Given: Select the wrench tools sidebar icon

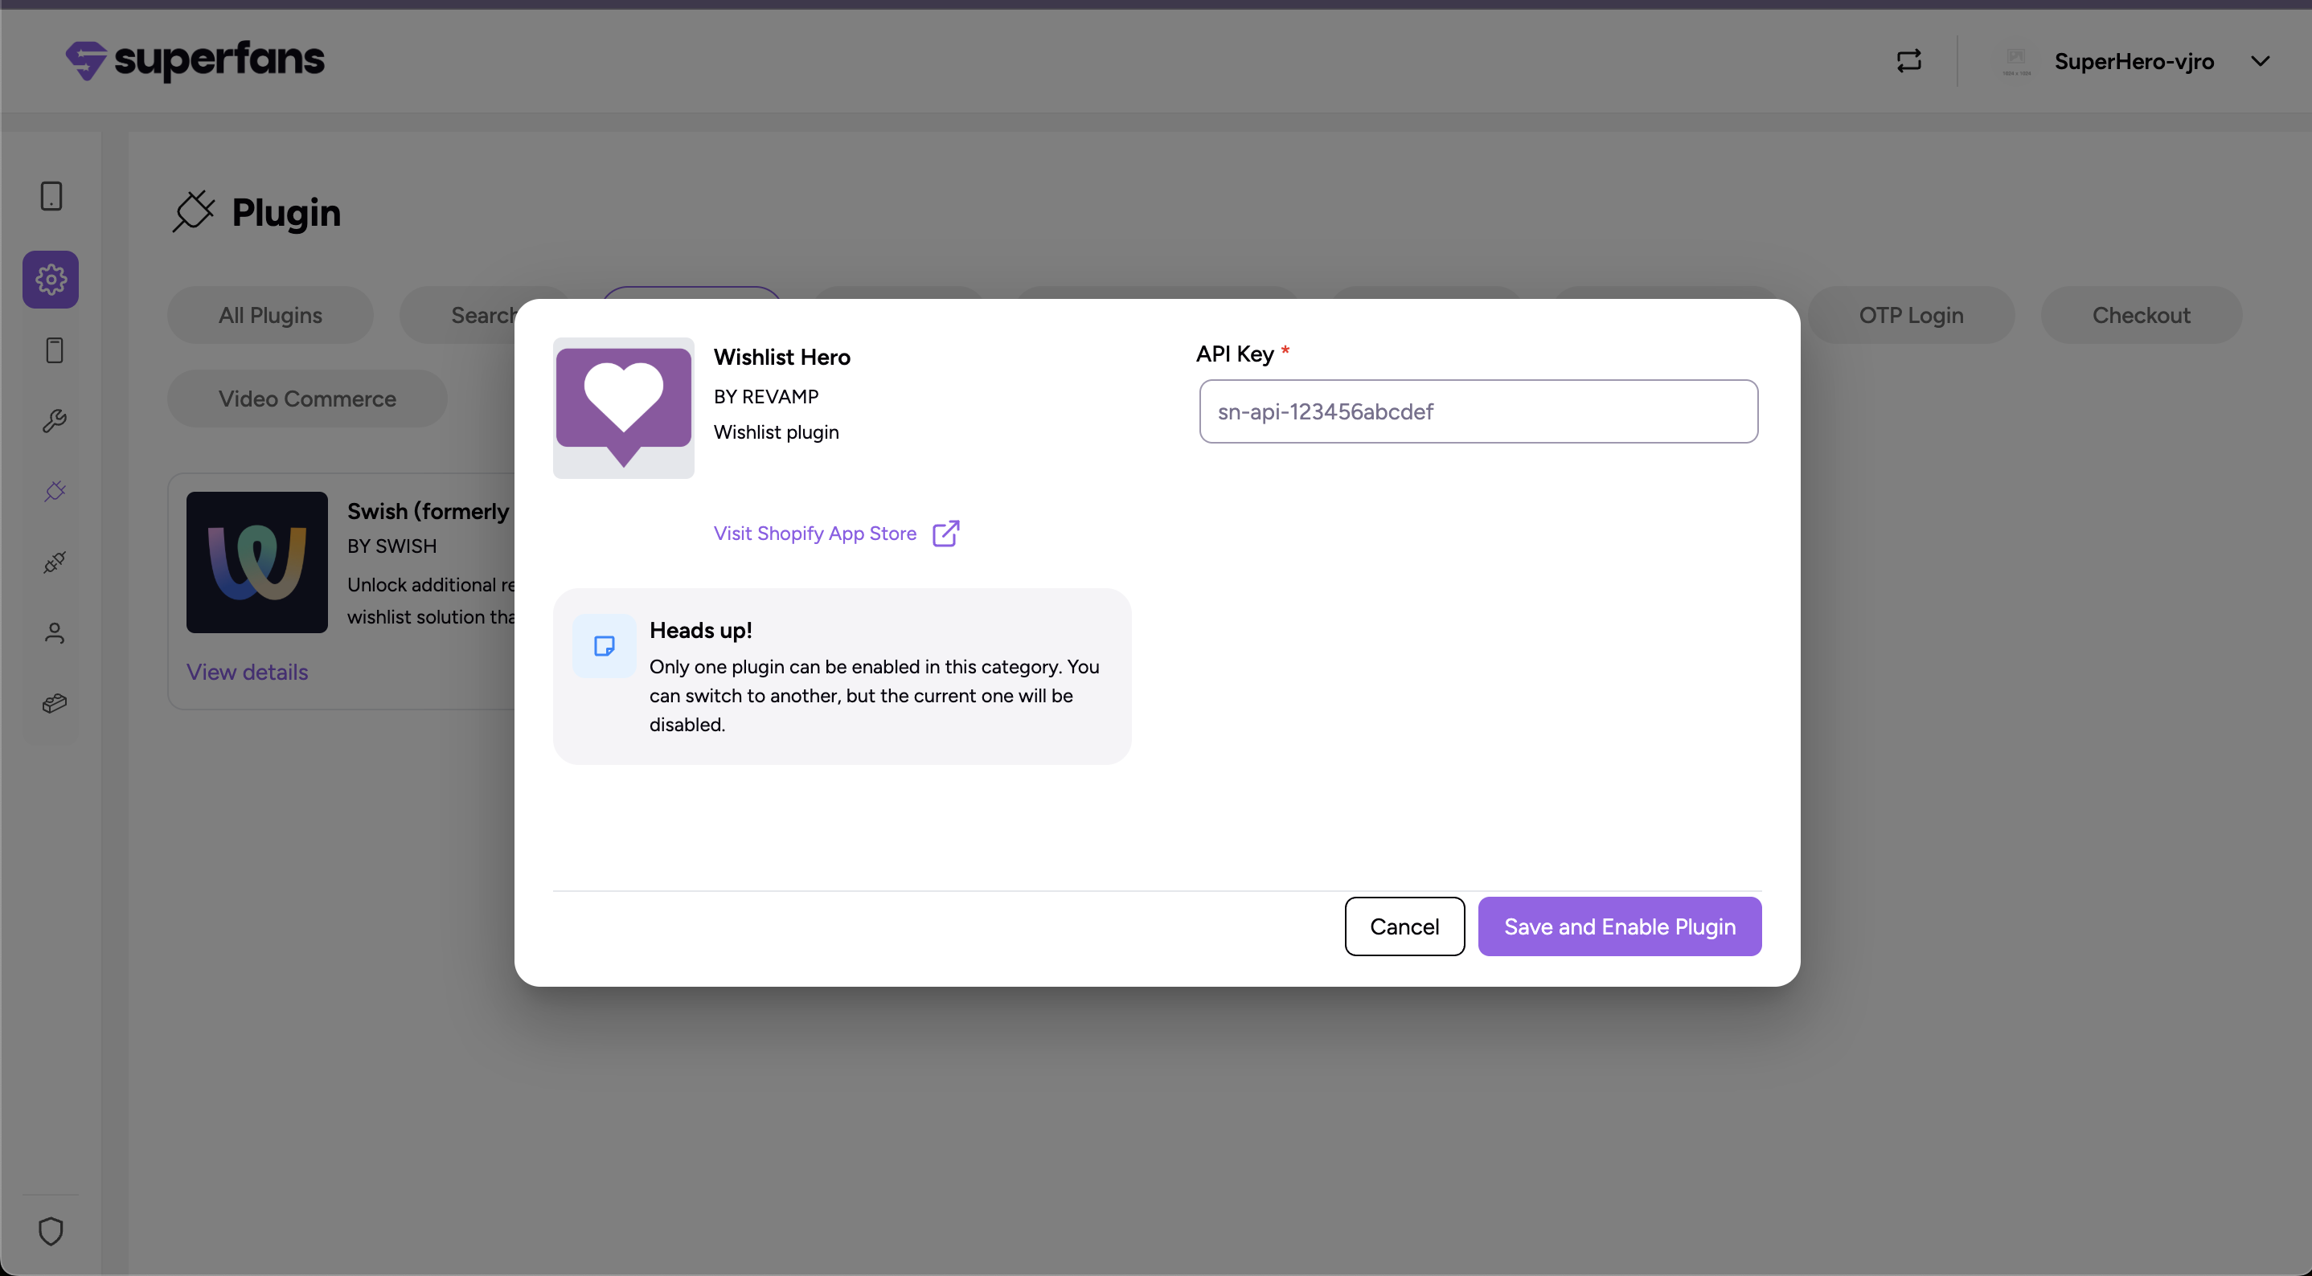Looking at the screenshot, I should tap(54, 421).
